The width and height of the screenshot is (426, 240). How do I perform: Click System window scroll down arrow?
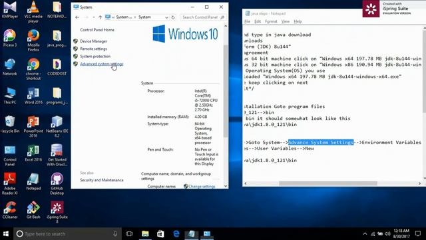tap(226, 186)
